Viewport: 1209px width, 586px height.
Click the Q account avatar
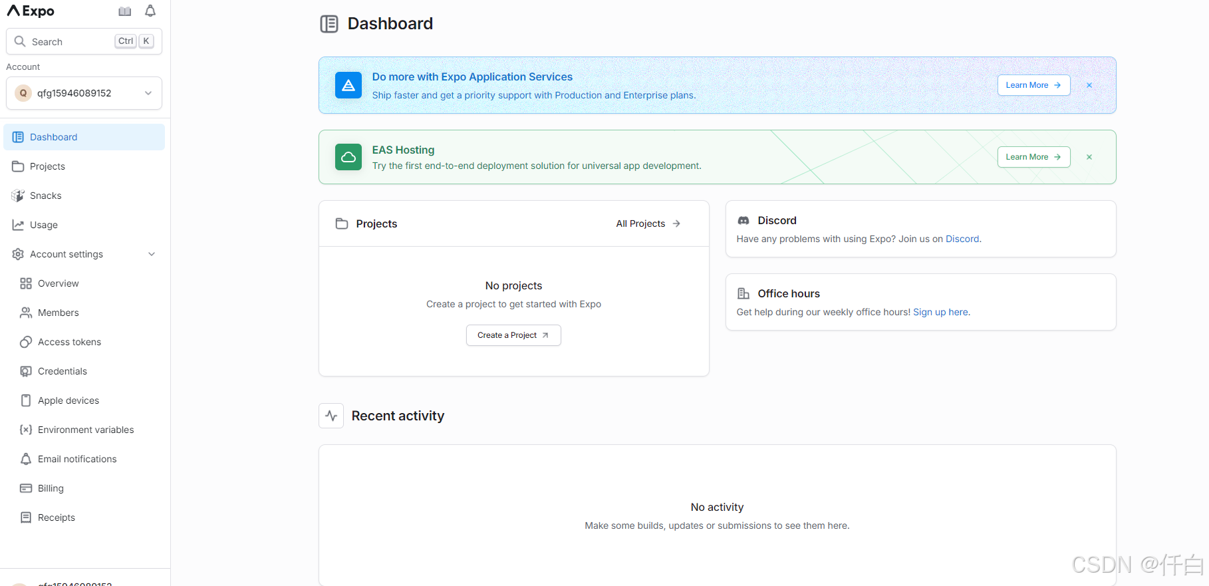coord(23,93)
